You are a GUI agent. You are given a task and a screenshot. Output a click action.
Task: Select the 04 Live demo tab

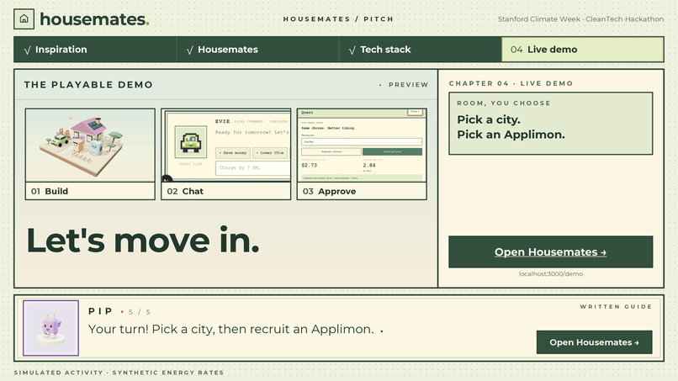[x=582, y=50]
